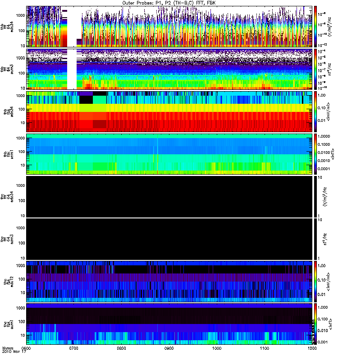Click the plot title "Outer Probes: P1, P2 (TH-B,C) FFT, FBK"

169,3
